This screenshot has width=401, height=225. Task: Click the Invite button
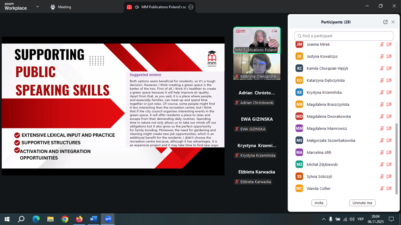tap(319, 203)
